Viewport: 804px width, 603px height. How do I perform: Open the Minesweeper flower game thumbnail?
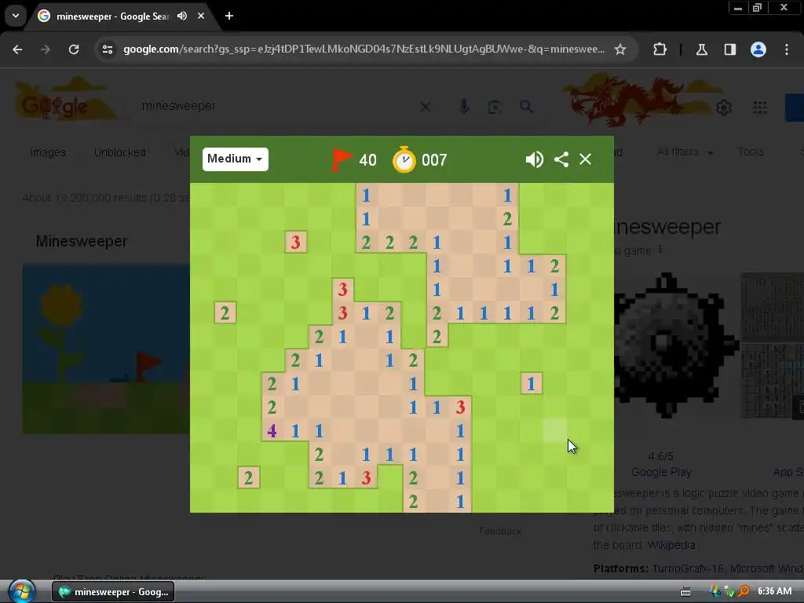[106, 349]
